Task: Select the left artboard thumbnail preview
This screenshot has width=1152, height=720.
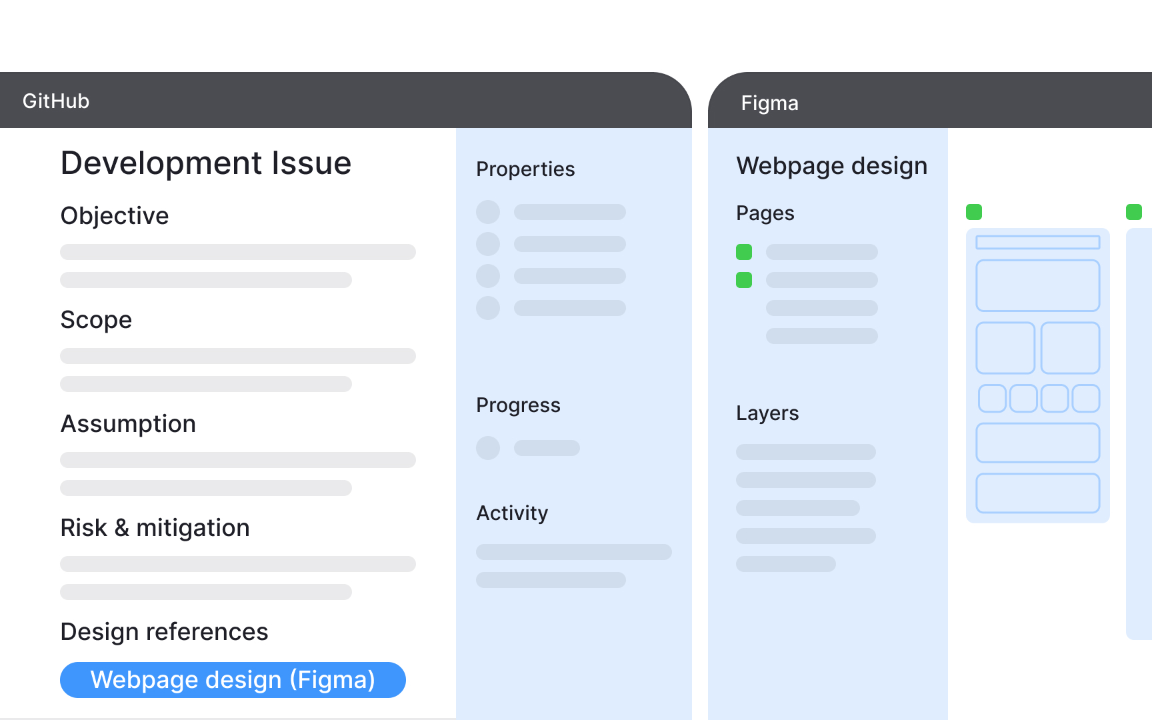Action: click(1037, 375)
